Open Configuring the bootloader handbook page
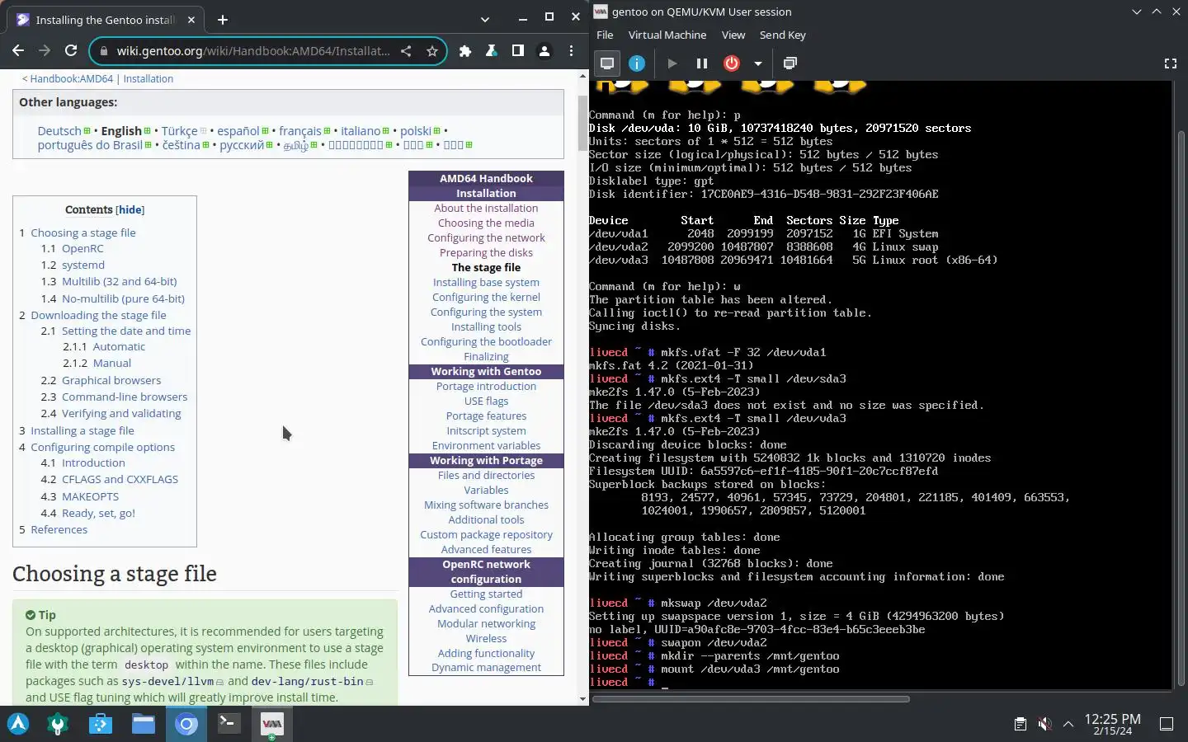The image size is (1188, 742). tap(486, 342)
